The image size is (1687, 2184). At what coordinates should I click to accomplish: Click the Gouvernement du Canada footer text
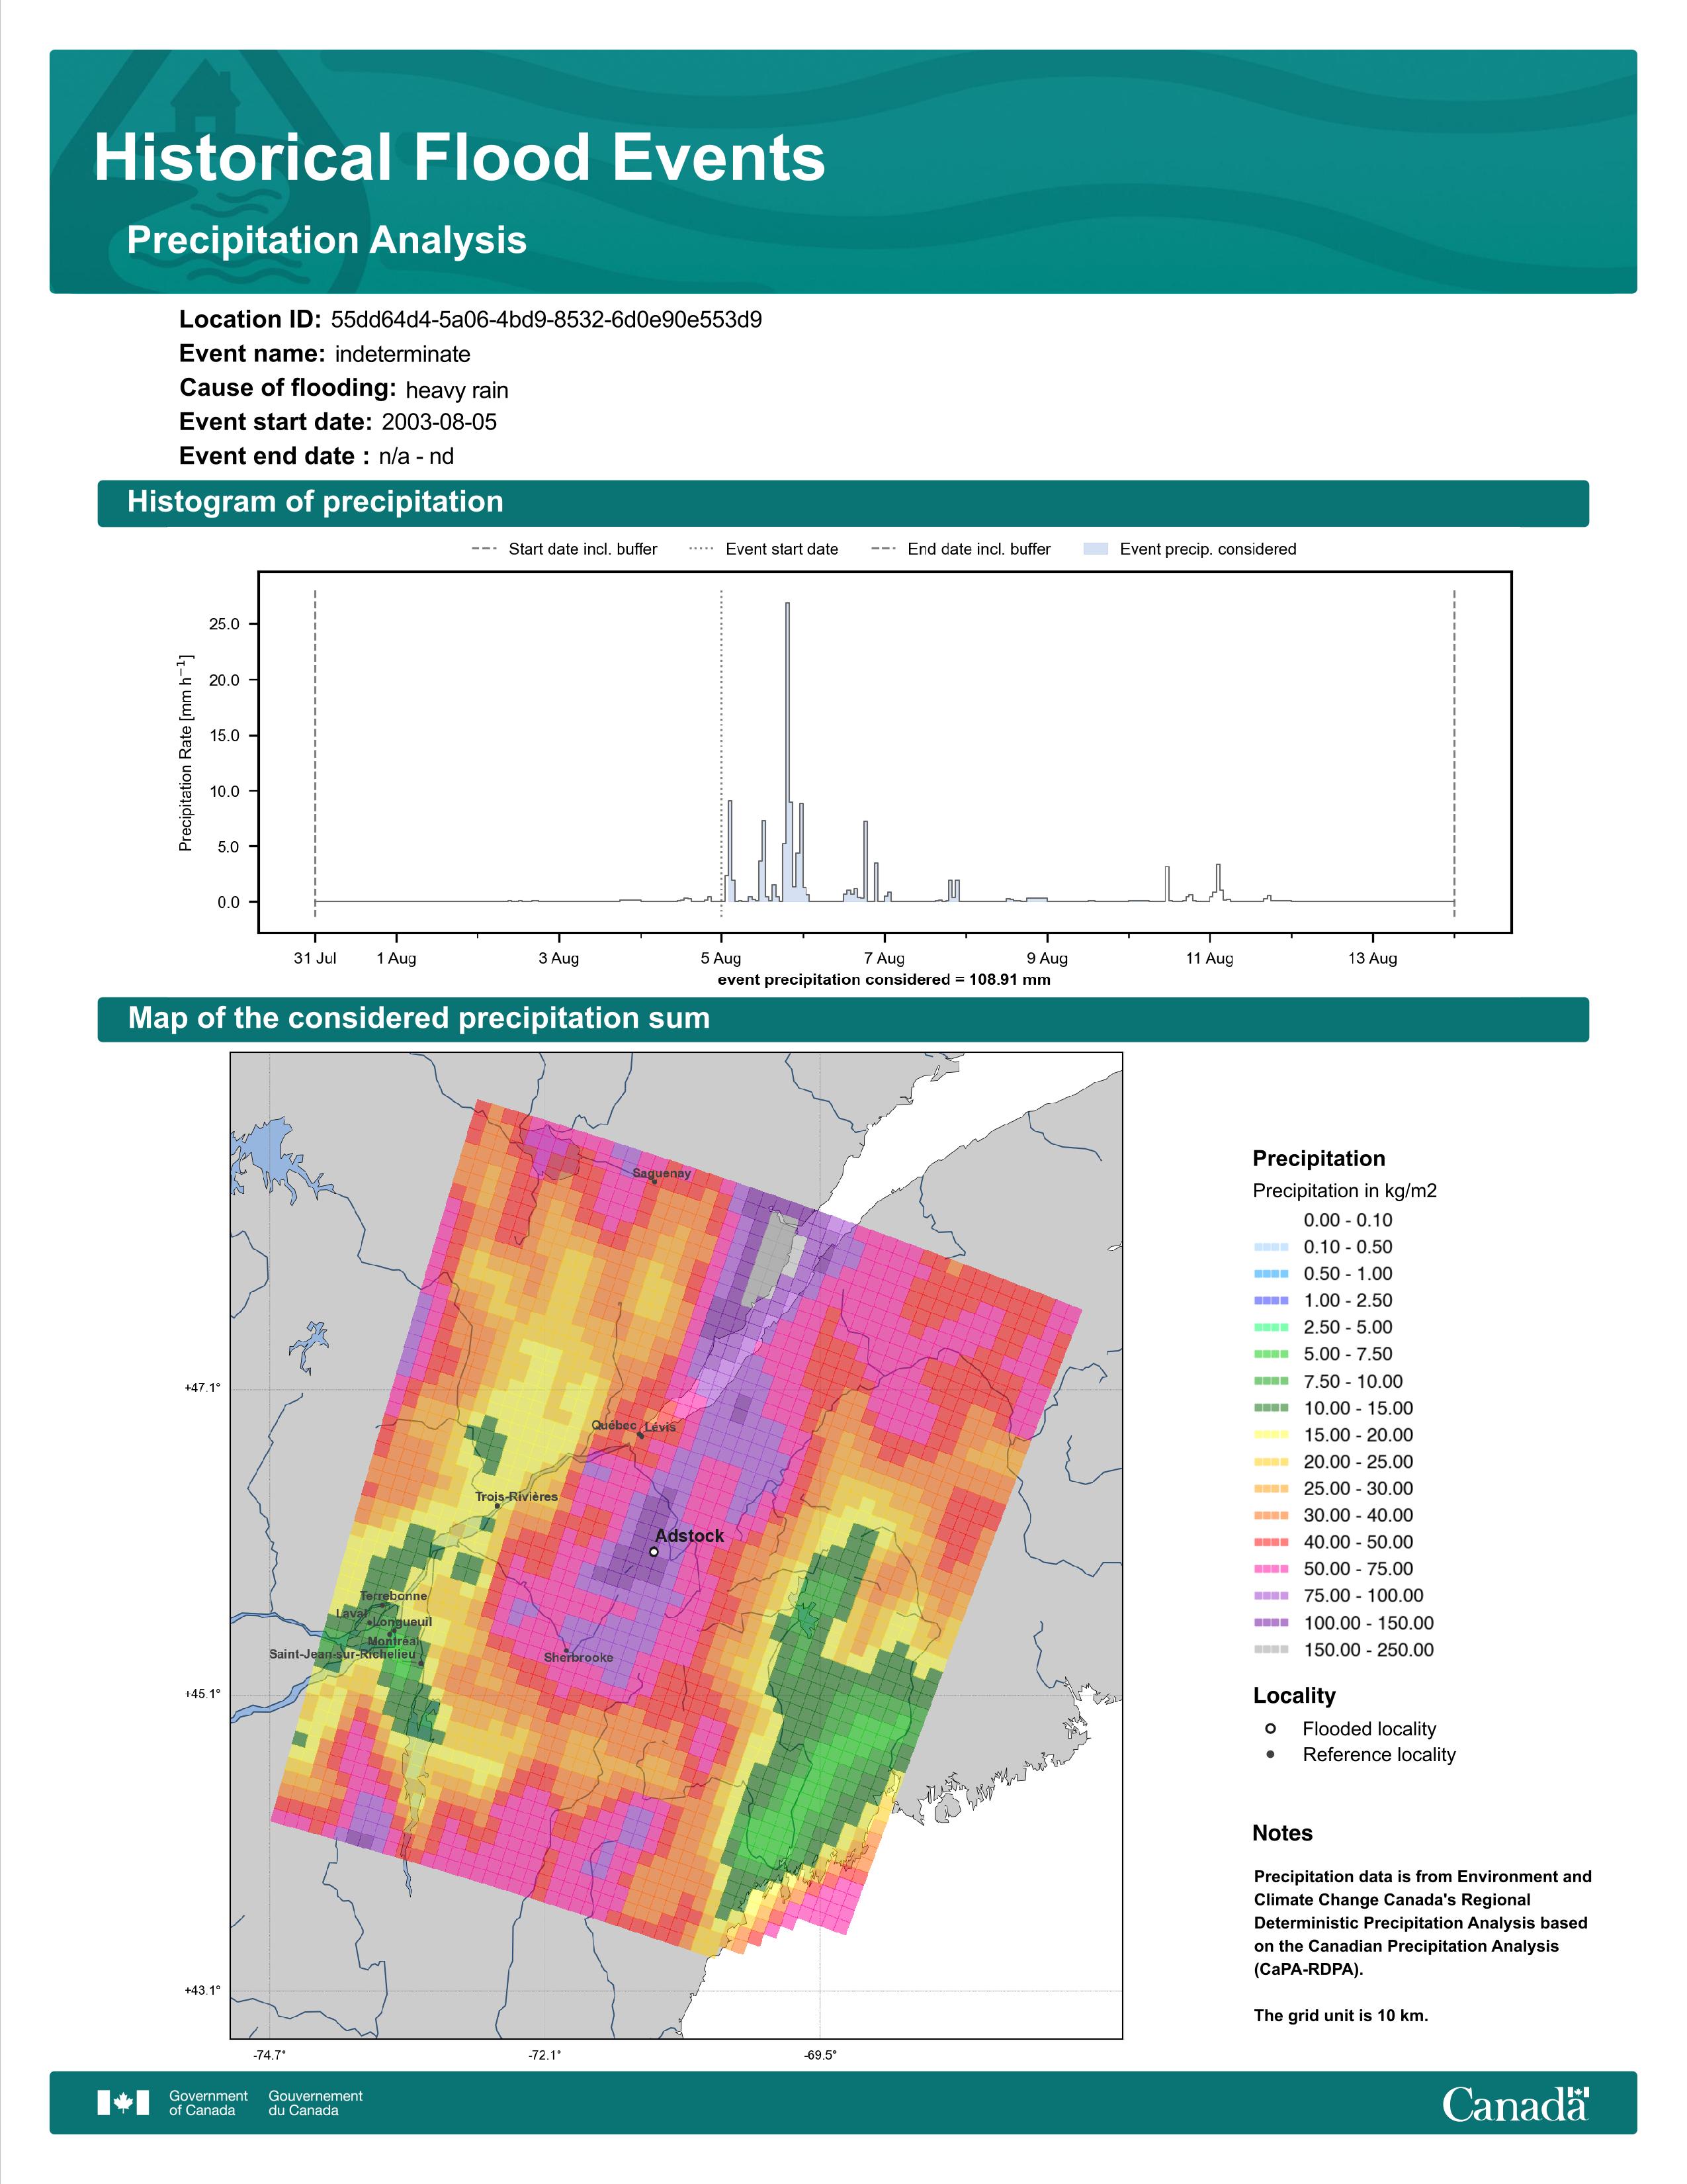(316, 2103)
